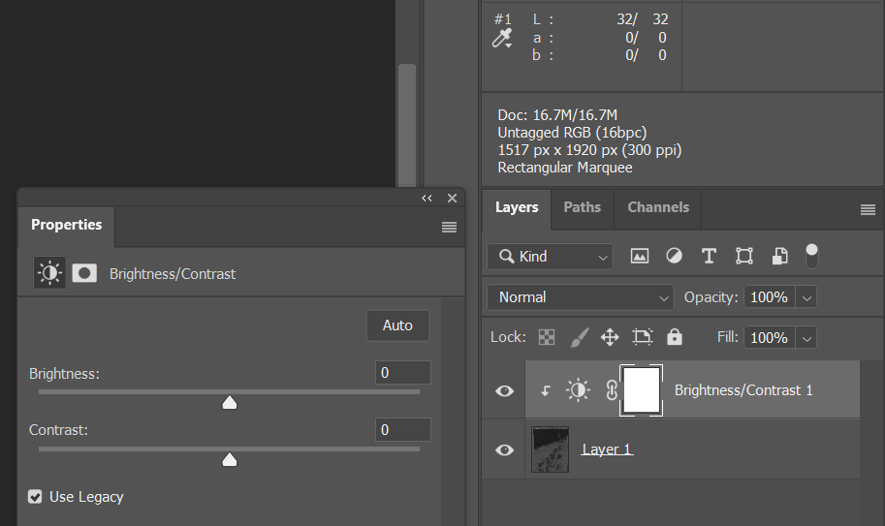Open the Kind filter dropdown
885x526 pixels.
(550, 257)
